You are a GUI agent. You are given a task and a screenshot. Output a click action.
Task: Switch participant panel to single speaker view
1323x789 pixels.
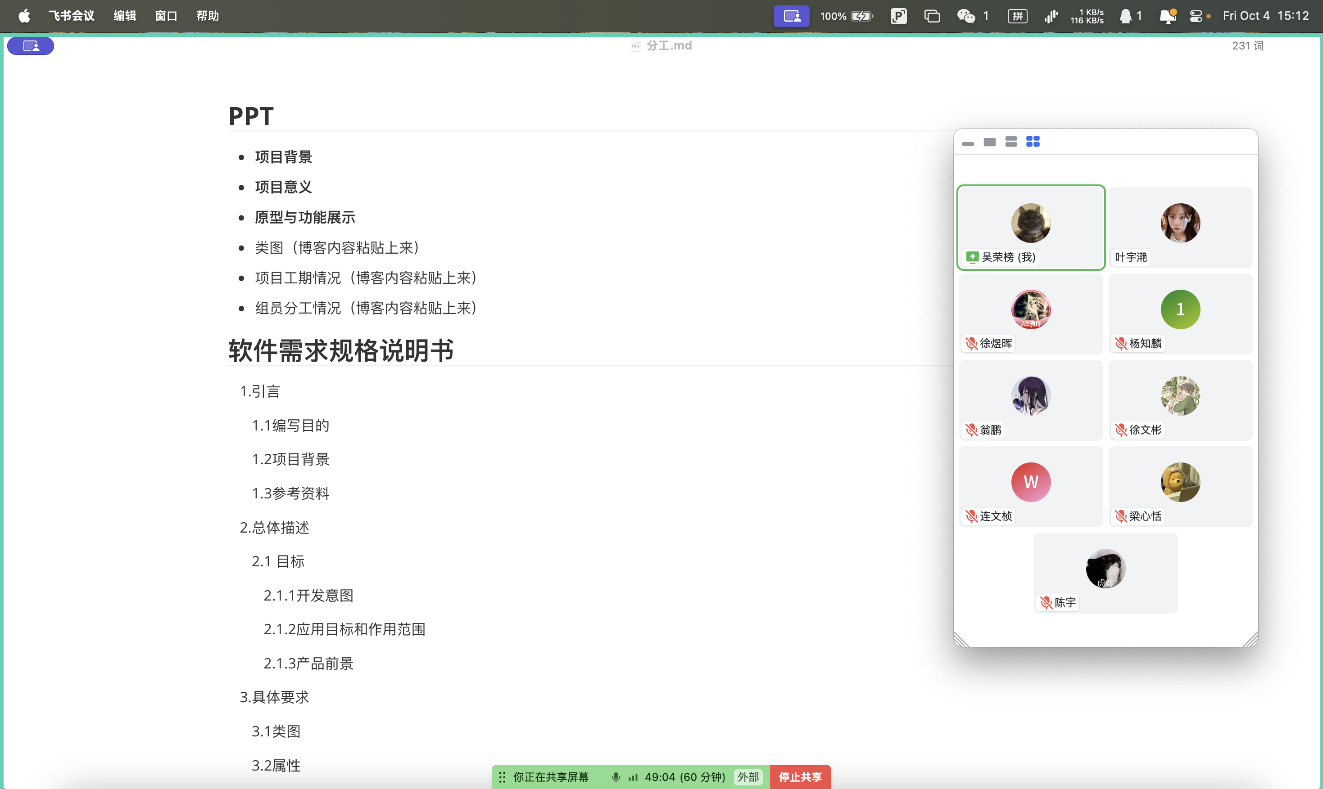[989, 142]
